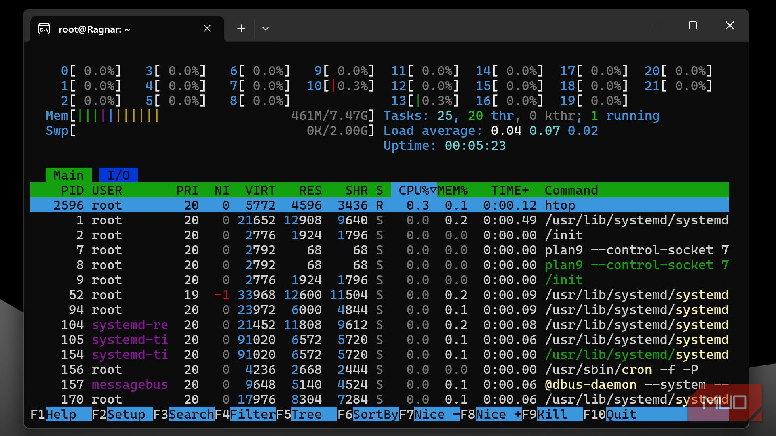Click F8 Nice + to raise niceness
Screen dimensions: 776x436
point(498,415)
